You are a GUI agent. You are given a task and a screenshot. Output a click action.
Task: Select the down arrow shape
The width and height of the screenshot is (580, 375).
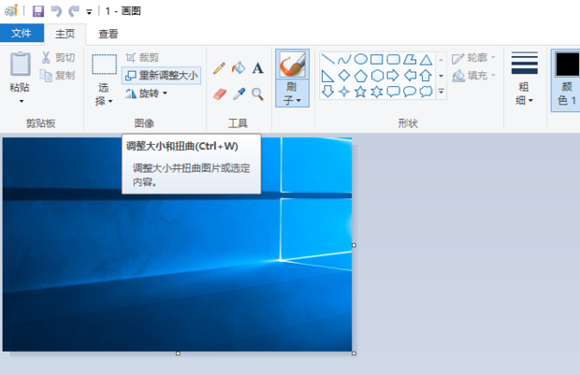click(x=327, y=92)
